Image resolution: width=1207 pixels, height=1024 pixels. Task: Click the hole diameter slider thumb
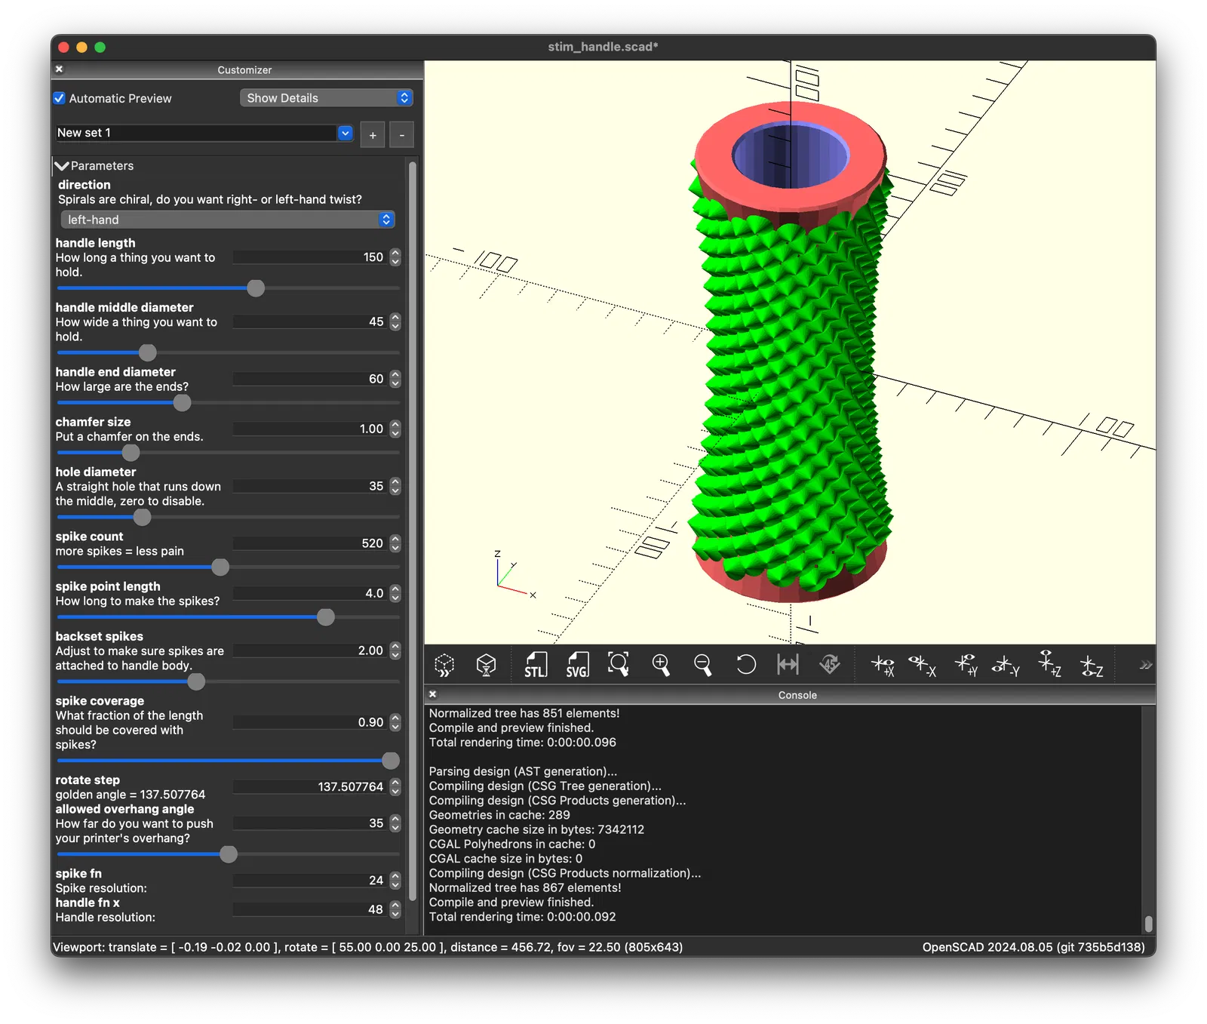[142, 517]
